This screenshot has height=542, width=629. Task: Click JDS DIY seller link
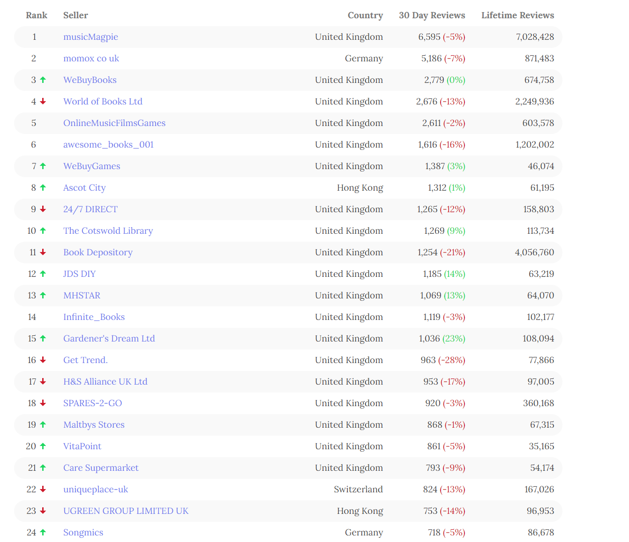(79, 274)
